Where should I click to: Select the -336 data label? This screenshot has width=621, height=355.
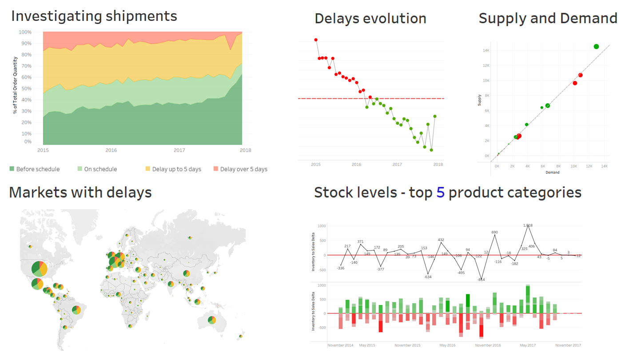click(340, 268)
